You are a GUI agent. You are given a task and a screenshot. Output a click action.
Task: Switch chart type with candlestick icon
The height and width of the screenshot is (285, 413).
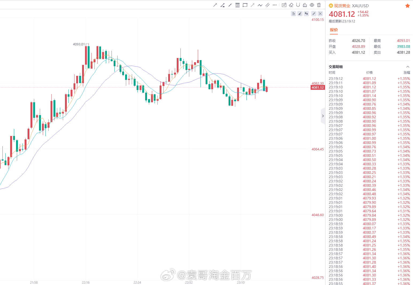point(306,13)
